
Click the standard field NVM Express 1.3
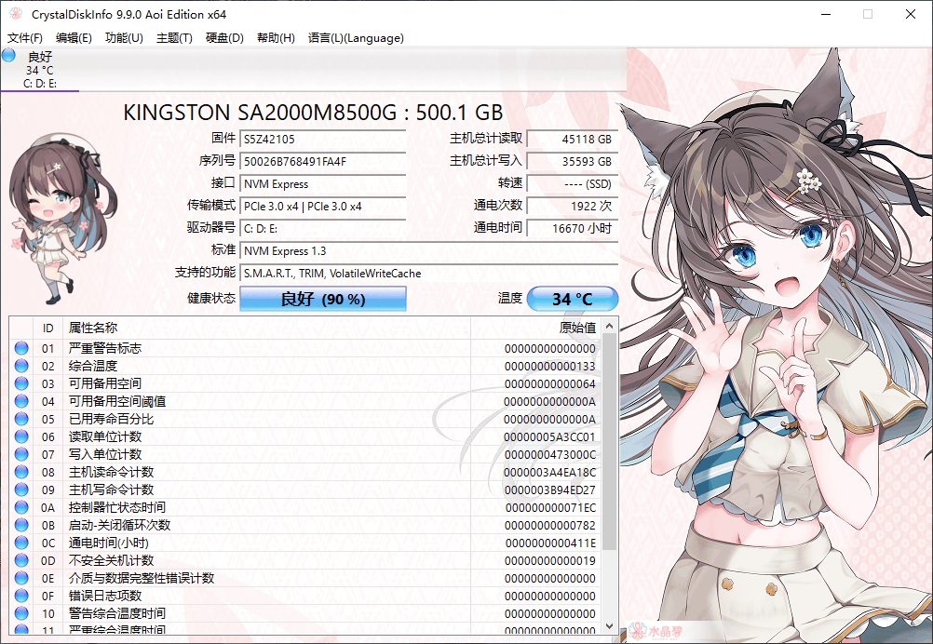click(x=428, y=251)
